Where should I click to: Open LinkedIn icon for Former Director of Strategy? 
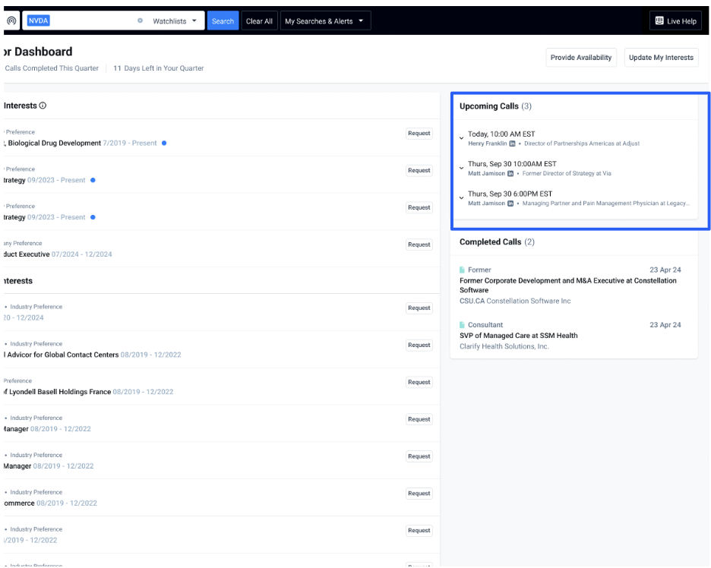pos(510,173)
